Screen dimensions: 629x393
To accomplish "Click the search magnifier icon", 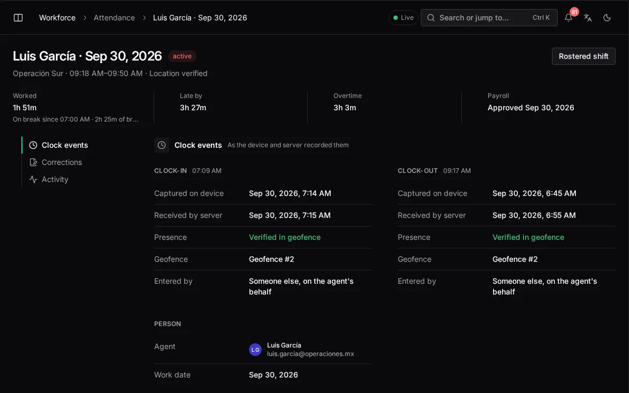I will point(431,18).
